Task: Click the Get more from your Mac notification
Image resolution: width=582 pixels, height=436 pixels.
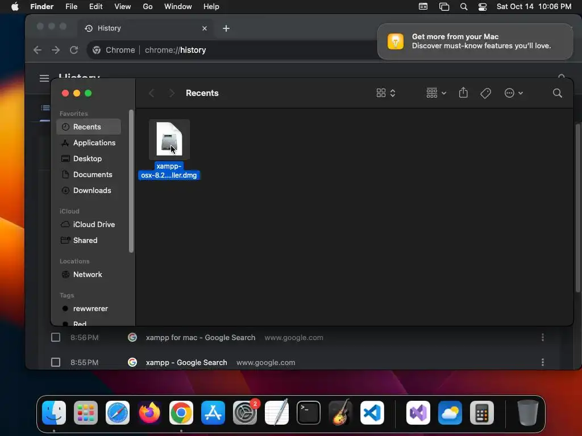Action: click(x=475, y=41)
